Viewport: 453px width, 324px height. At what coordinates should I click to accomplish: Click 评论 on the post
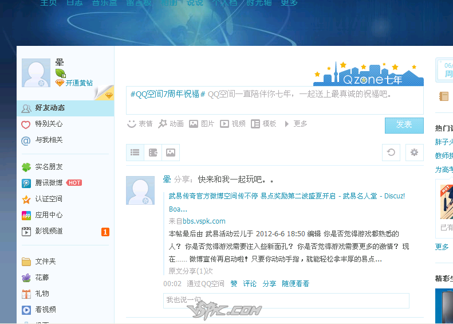coord(250,284)
